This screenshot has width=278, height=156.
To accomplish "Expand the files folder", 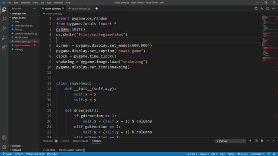I will (x=17, y=22).
